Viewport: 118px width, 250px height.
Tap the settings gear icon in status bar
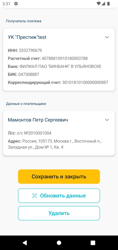pyautogui.click(x=16, y=4)
